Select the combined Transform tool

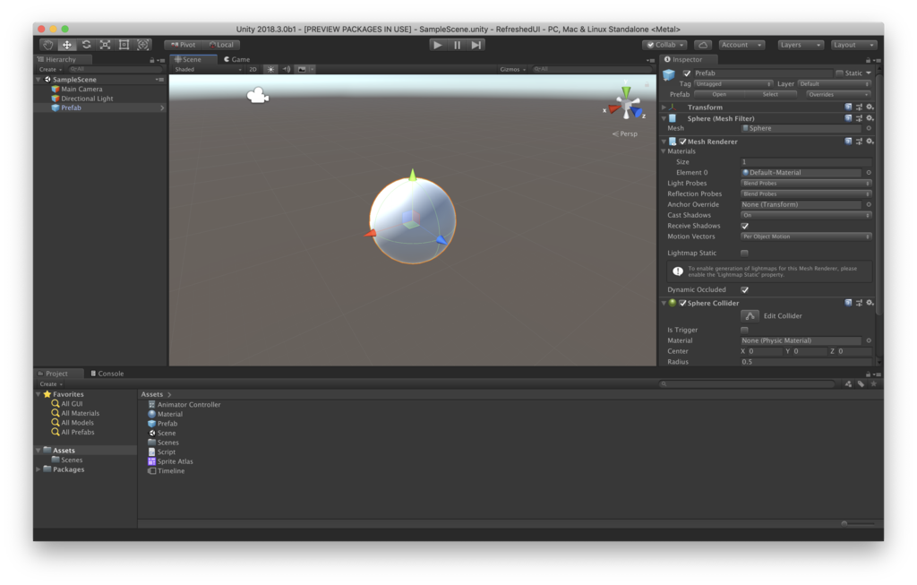click(142, 45)
